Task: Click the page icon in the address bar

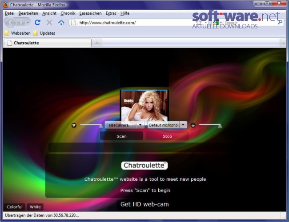Action: (x=73, y=23)
